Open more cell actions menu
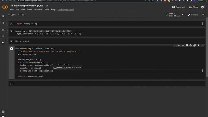This screenshot has width=208, height=117. click(x=202, y=45)
